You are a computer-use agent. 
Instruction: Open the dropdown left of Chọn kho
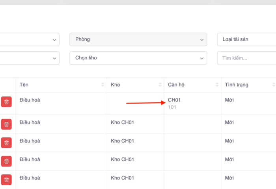click(30, 58)
